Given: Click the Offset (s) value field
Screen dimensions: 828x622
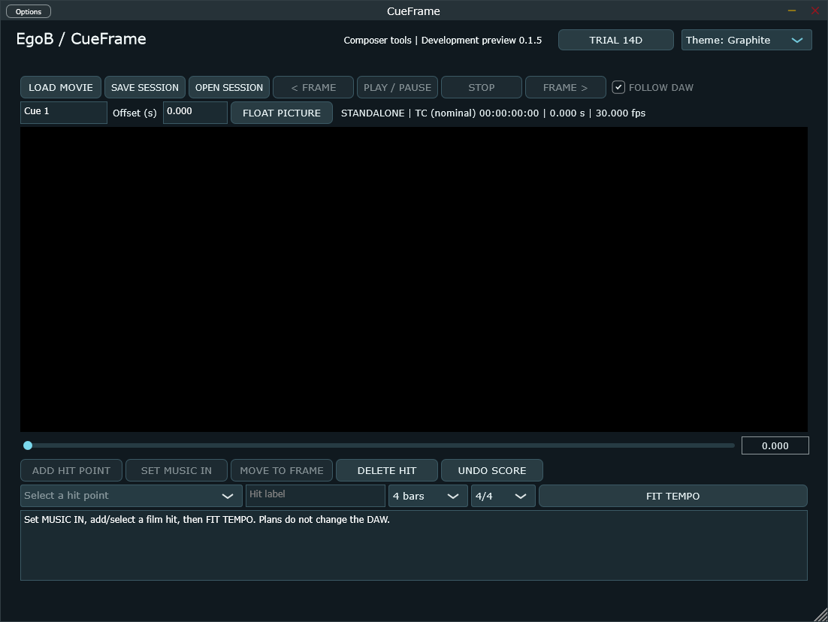Looking at the screenshot, I should coord(195,113).
